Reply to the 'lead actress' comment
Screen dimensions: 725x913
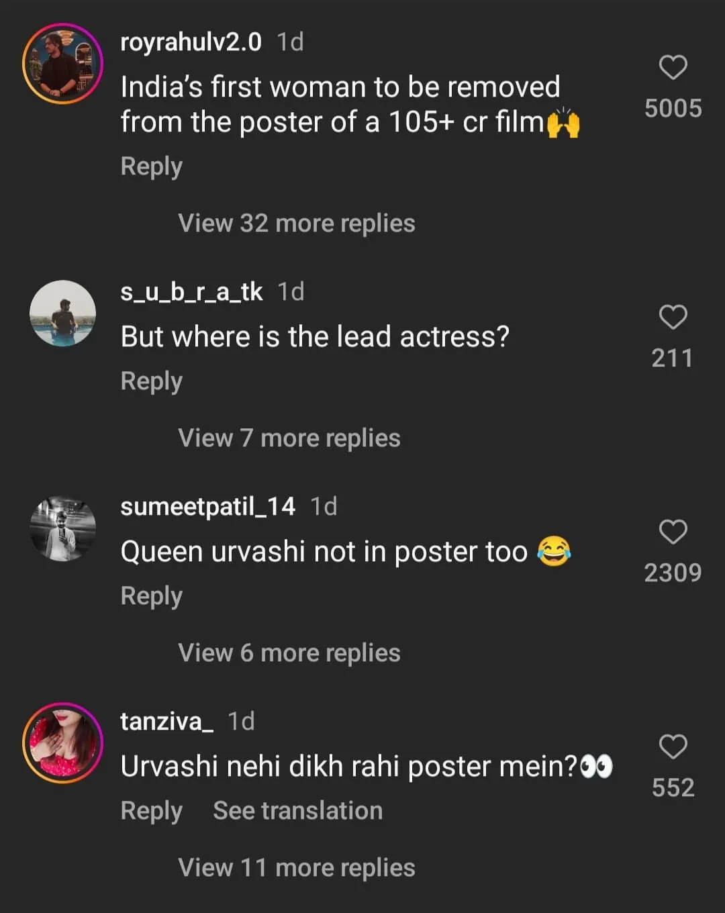151,381
